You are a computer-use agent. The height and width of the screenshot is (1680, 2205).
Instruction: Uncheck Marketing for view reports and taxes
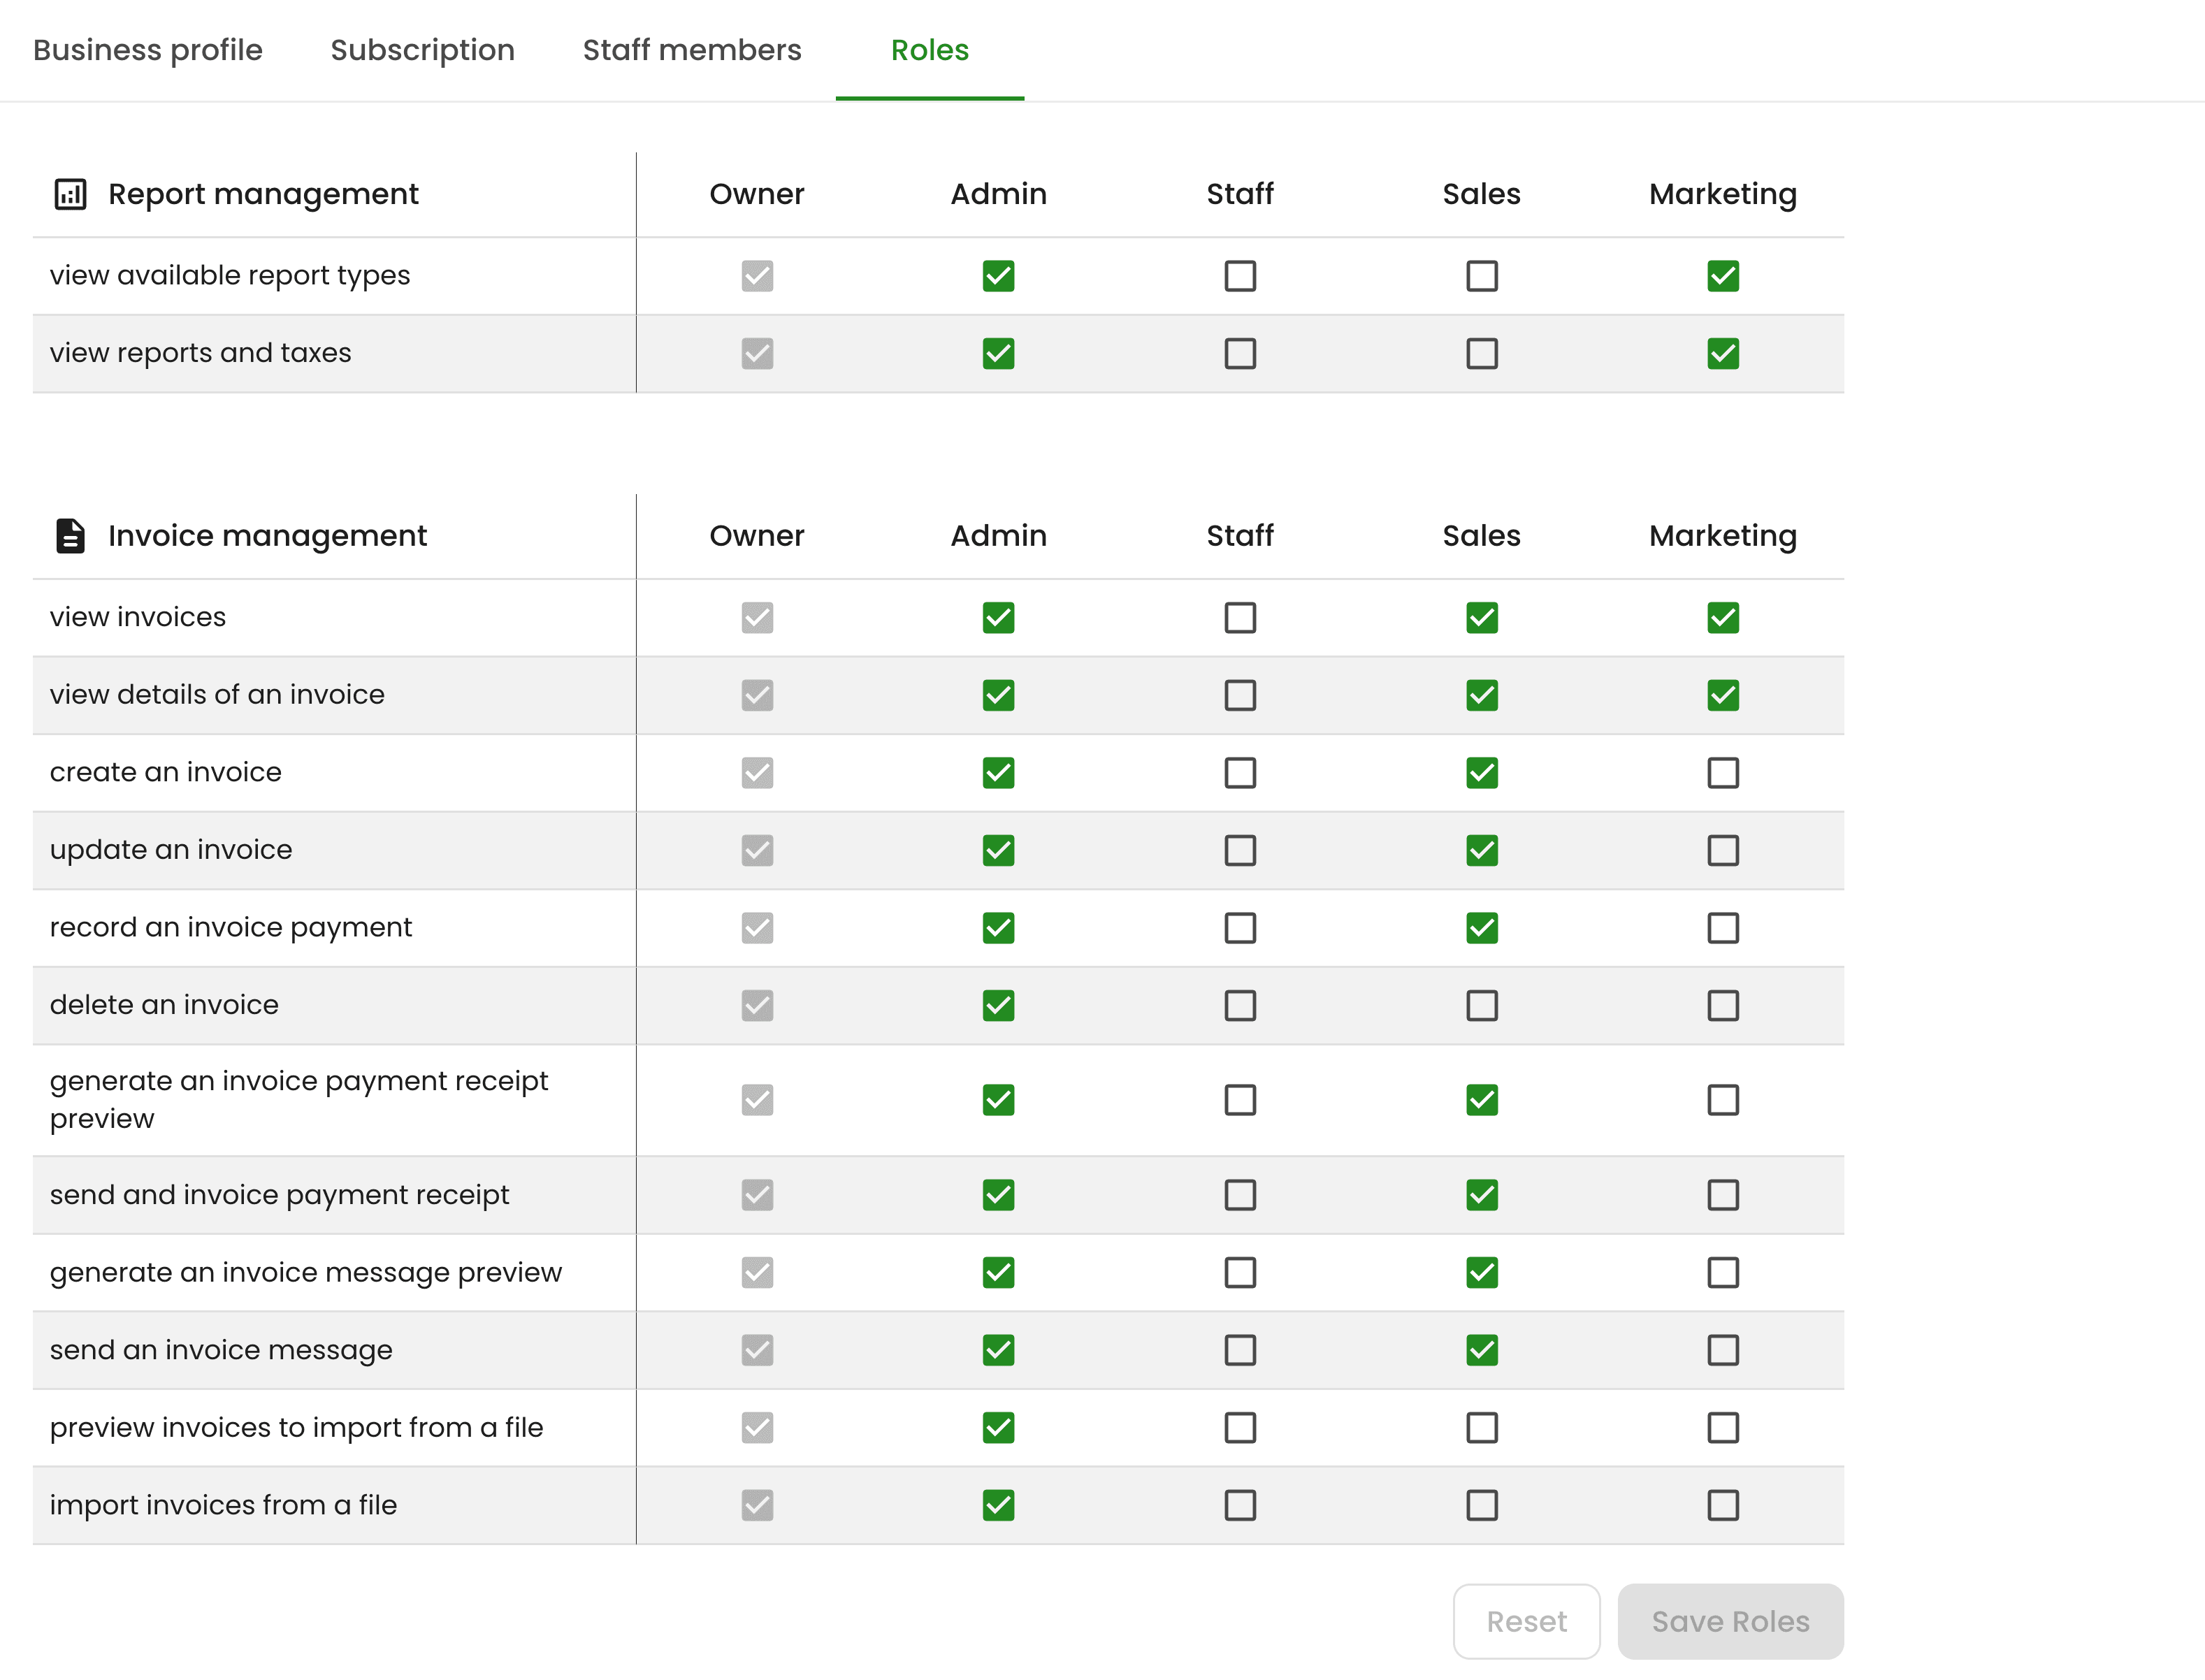[1723, 353]
